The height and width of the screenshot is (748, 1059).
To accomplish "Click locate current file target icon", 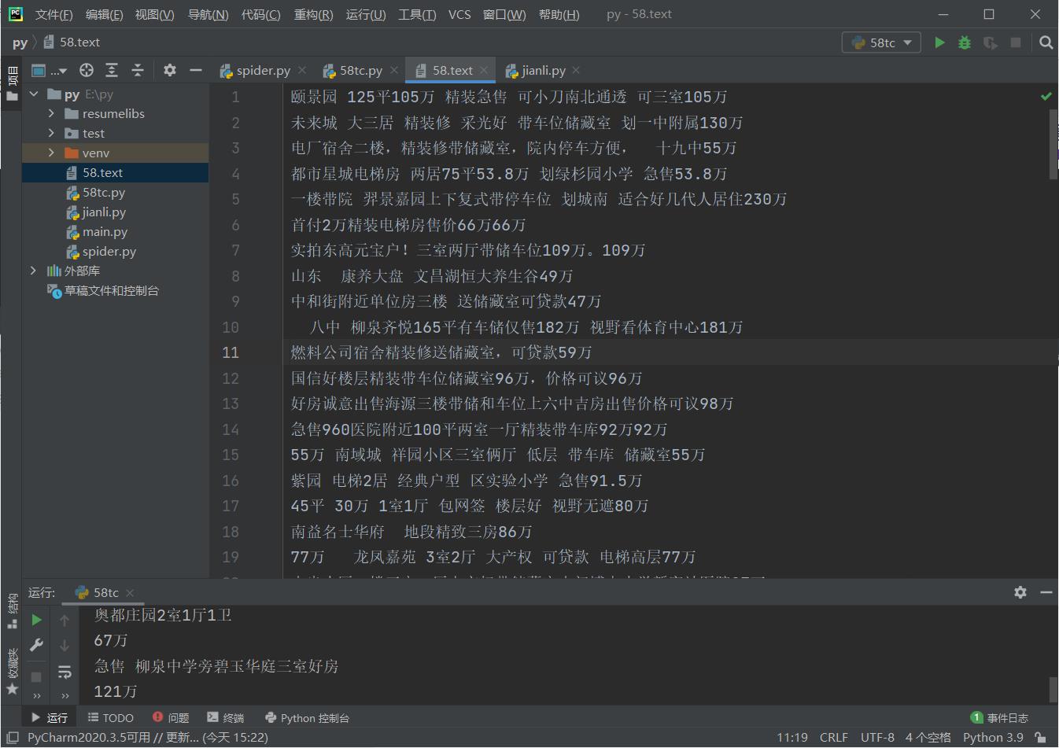I will point(87,70).
